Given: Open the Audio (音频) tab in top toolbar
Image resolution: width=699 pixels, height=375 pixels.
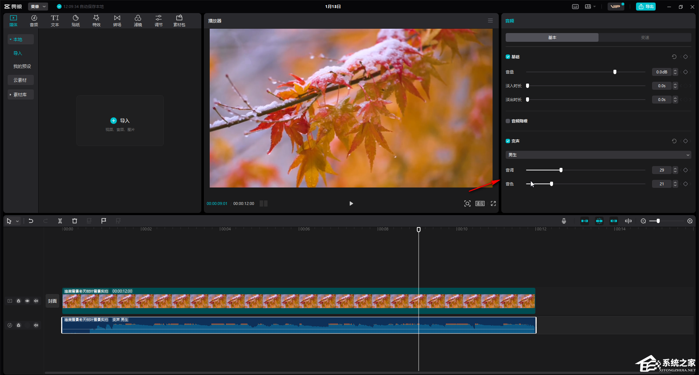Looking at the screenshot, I should pyautogui.click(x=34, y=21).
